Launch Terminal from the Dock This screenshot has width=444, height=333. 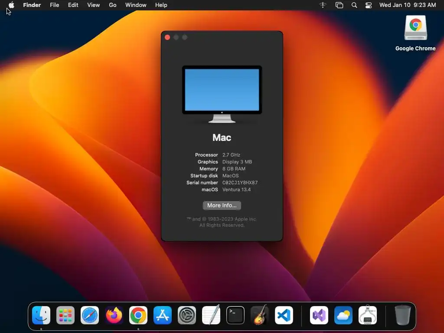click(x=235, y=315)
